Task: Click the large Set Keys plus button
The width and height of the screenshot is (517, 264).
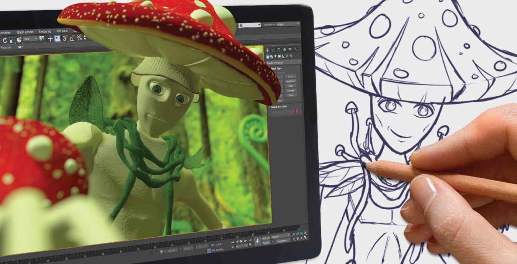Action: tap(258, 241)
